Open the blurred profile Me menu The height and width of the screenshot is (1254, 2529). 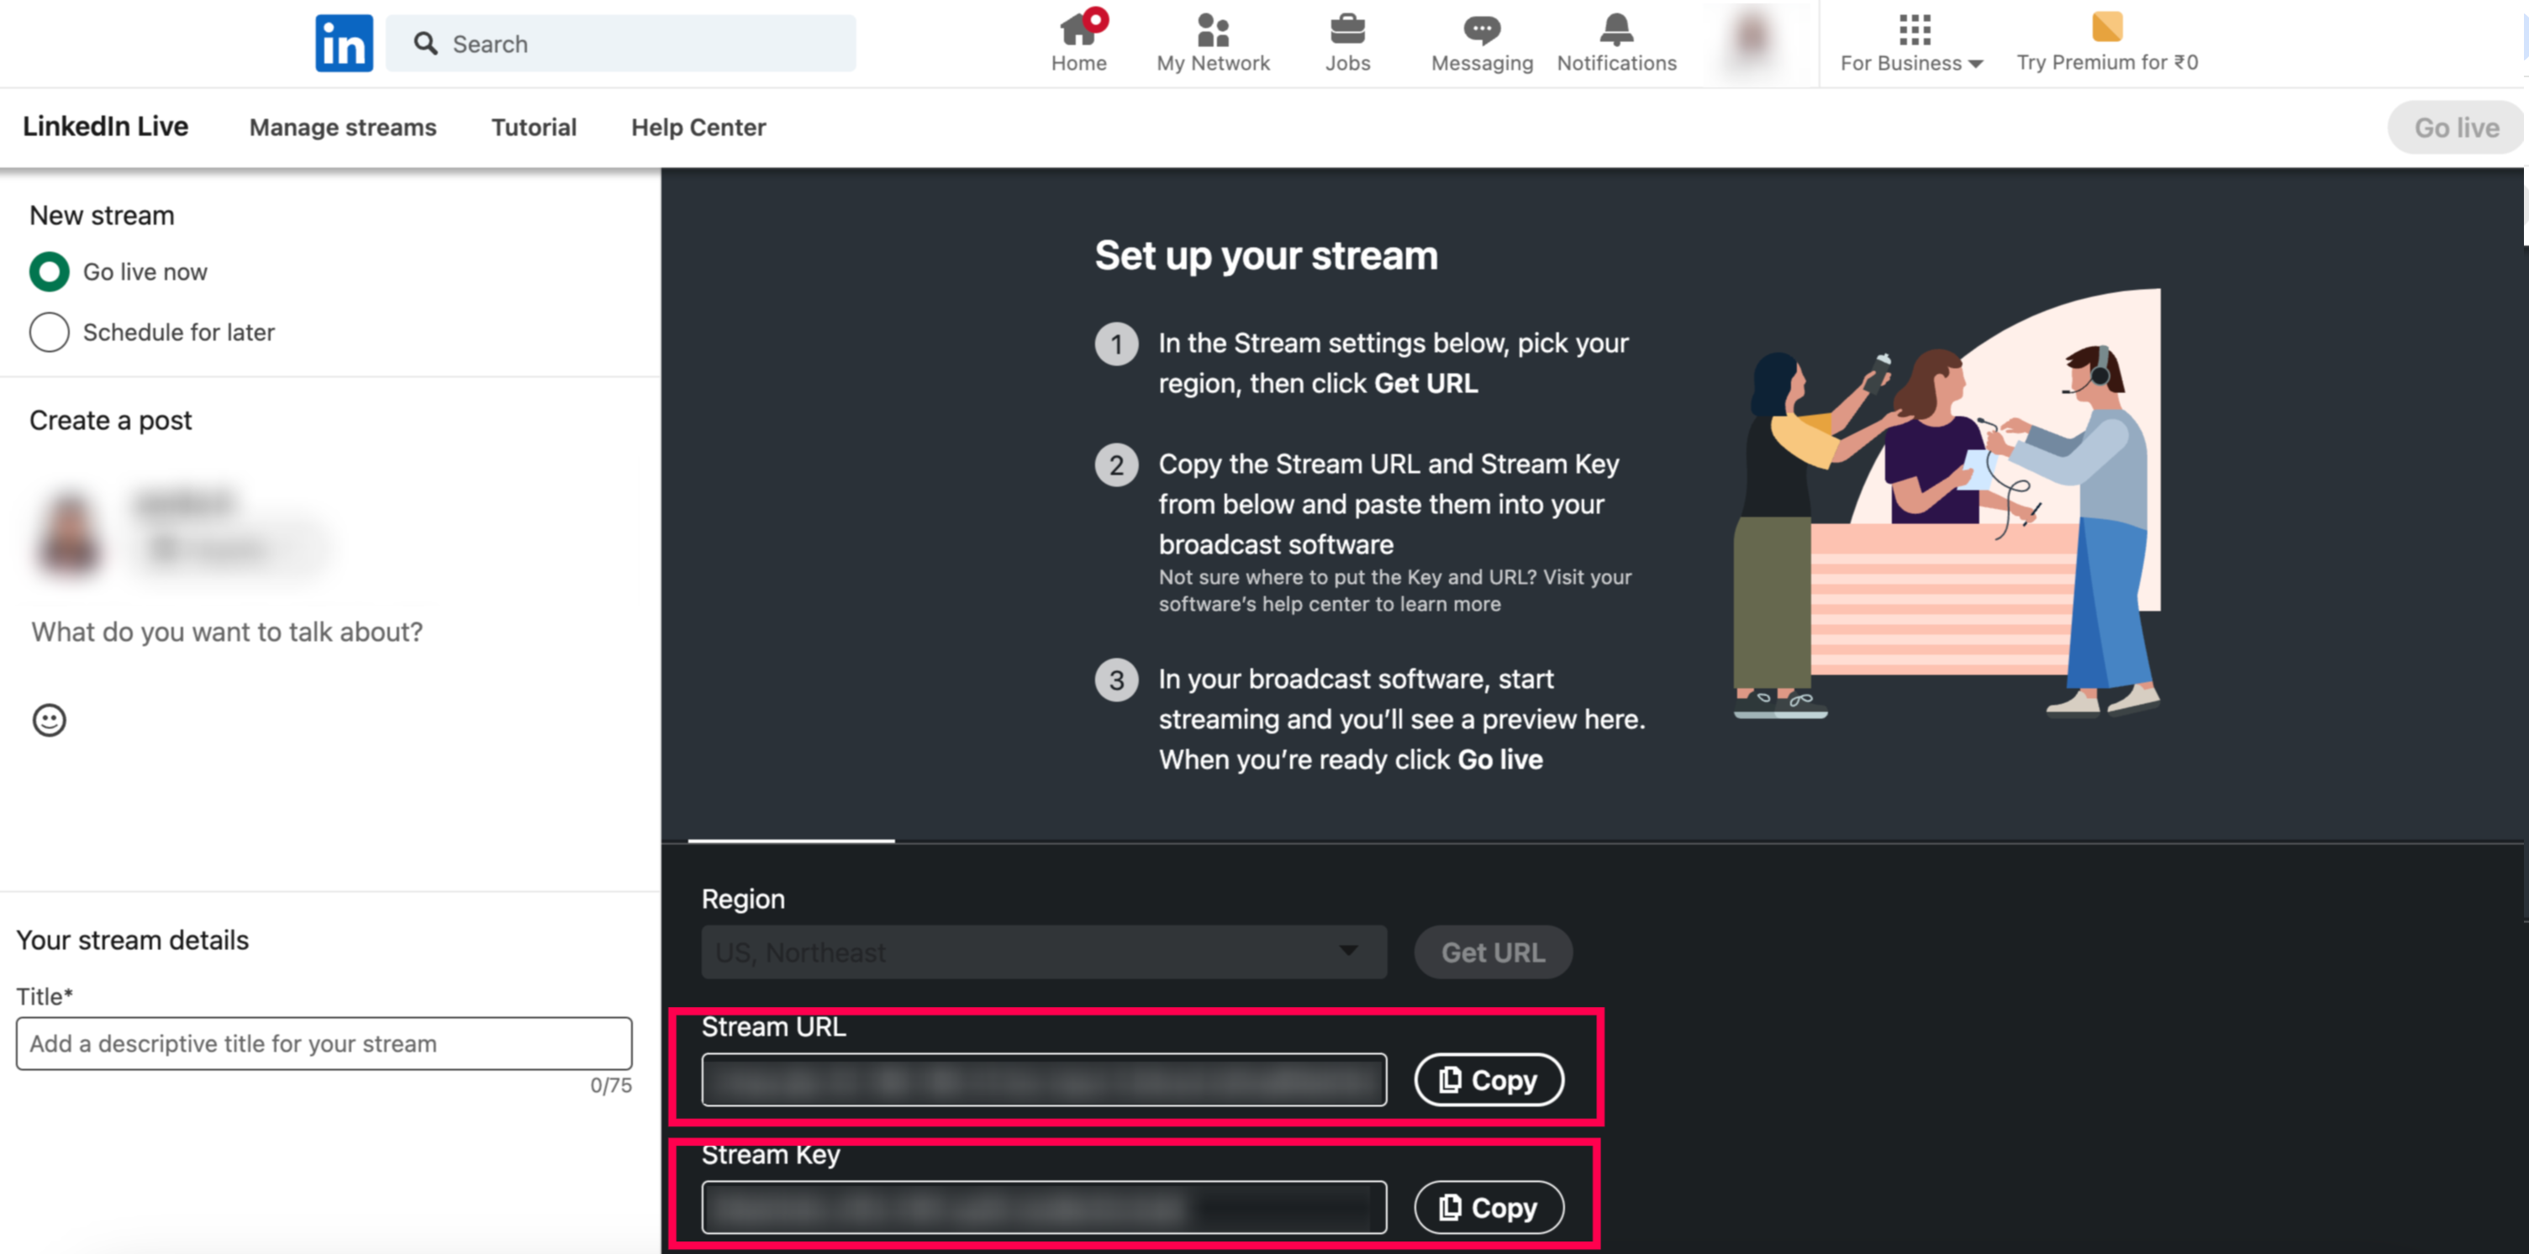(x=1751, y=41)
